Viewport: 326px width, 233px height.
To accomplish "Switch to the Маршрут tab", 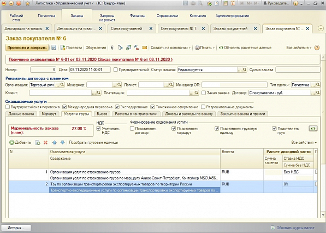I will tap(49, 114).
